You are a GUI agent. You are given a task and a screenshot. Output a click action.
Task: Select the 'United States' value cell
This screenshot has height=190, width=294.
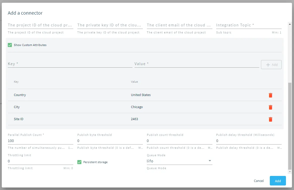[141, 95]
